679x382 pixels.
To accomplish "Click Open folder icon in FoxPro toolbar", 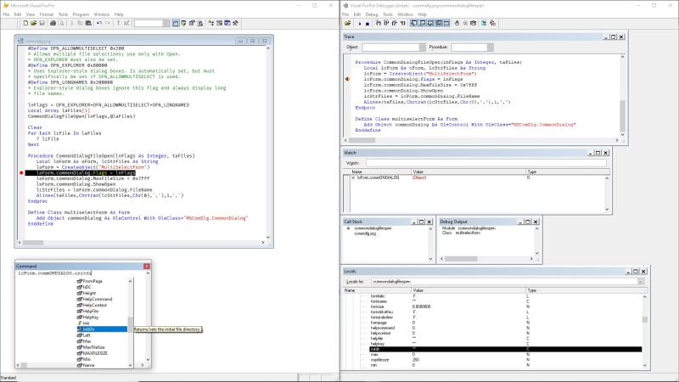I will [33, 23].
